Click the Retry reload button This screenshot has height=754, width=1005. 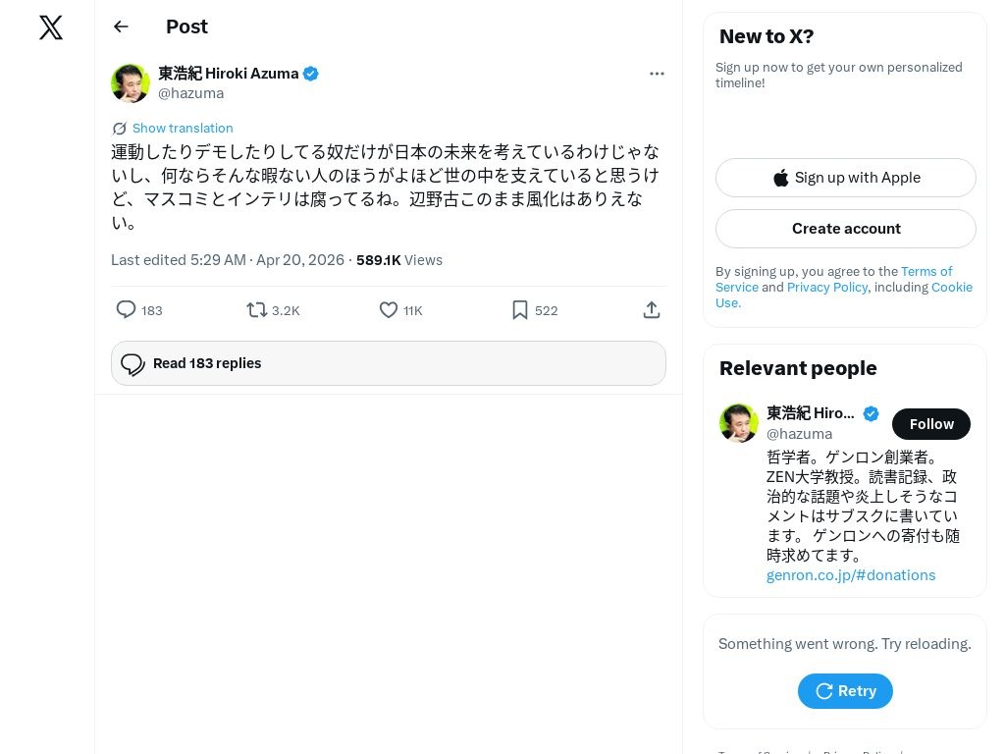(845, 691)
